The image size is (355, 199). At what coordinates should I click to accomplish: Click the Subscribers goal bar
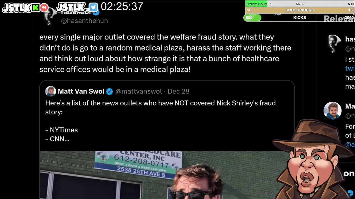pos(300,10)
